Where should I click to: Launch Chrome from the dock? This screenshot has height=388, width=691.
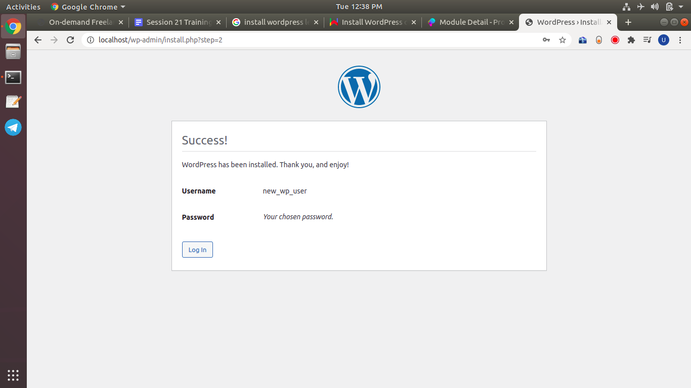(x=13, y=27)
